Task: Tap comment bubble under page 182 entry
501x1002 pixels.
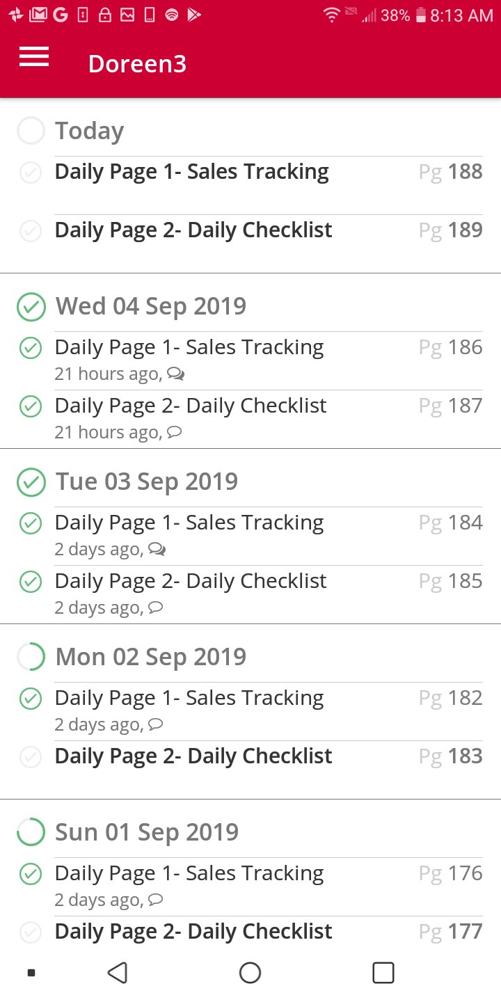Action: click(156, 725)
